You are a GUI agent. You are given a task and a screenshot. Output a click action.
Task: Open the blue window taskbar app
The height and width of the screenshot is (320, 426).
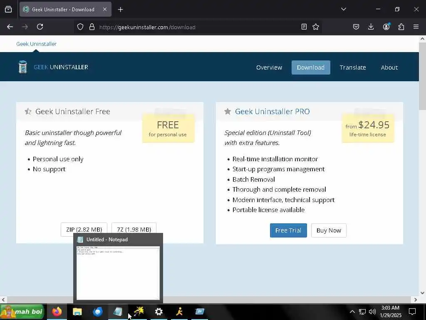point(200,312)
